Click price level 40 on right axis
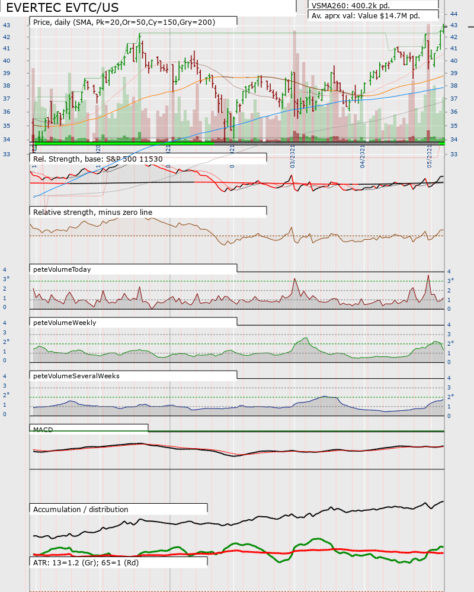This screenshot has width=474, height=592. coord(454,60)
